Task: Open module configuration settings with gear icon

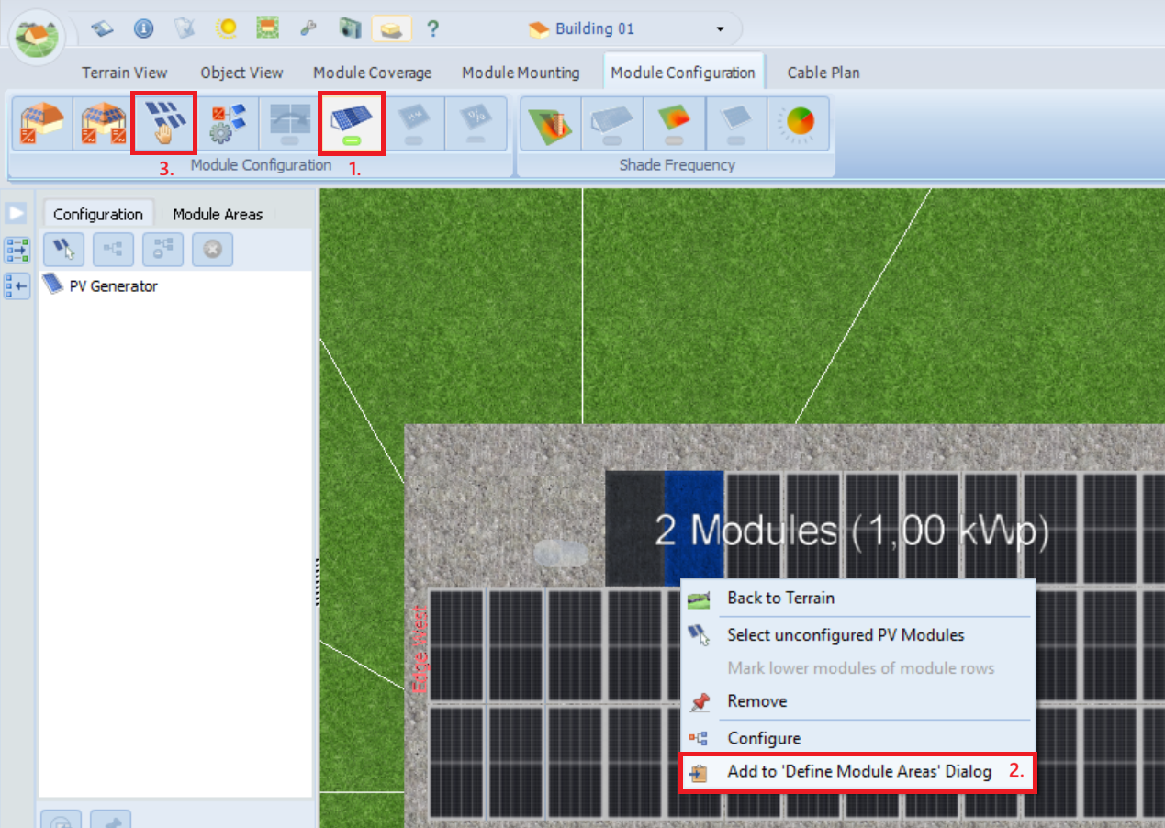Action: tap(228, 123)
